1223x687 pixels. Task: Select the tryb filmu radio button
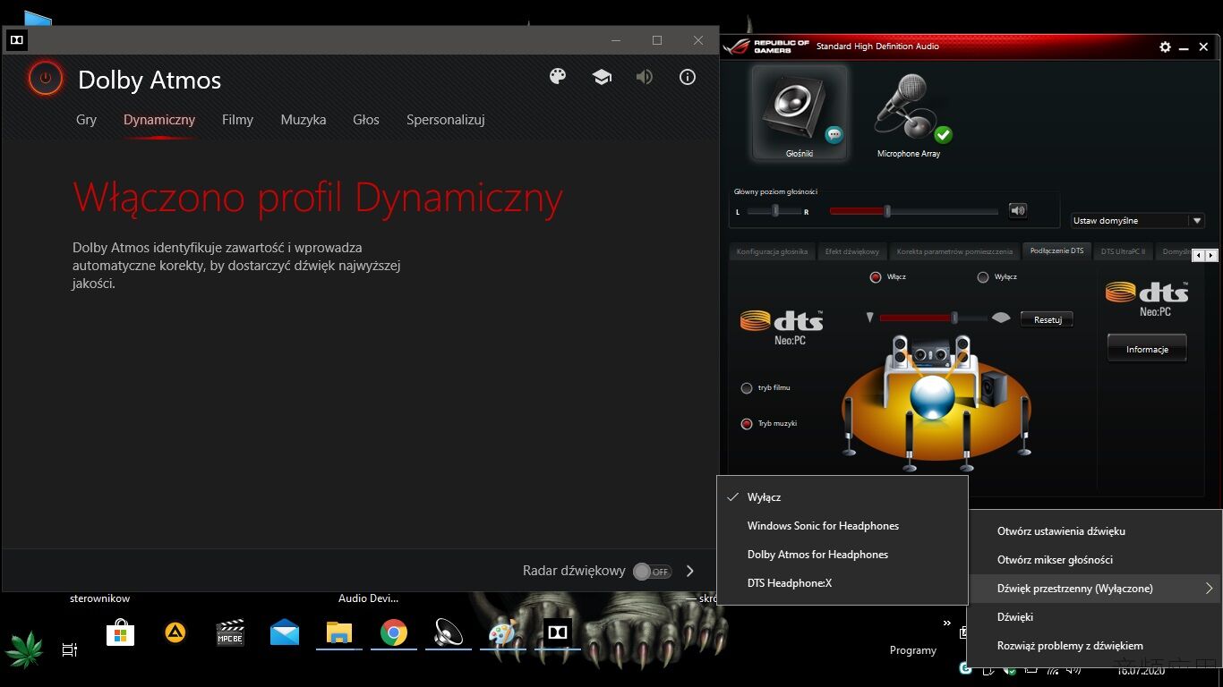click(x=747, y=388)
